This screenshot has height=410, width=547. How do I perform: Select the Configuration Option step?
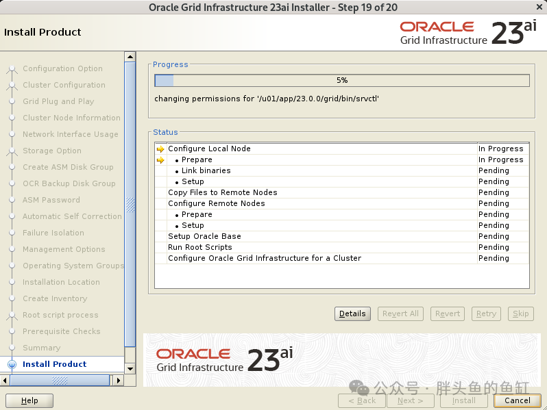tap(63, 68)
